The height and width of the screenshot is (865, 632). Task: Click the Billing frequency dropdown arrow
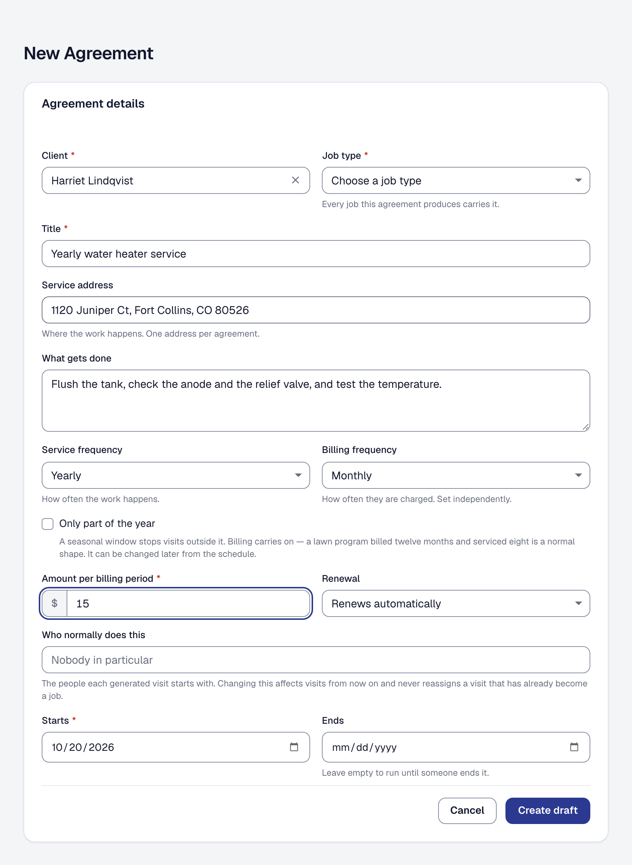(x=578, y=475)
